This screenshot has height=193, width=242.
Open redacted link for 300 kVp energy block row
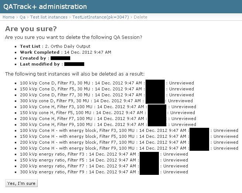[x=199, y=148]
